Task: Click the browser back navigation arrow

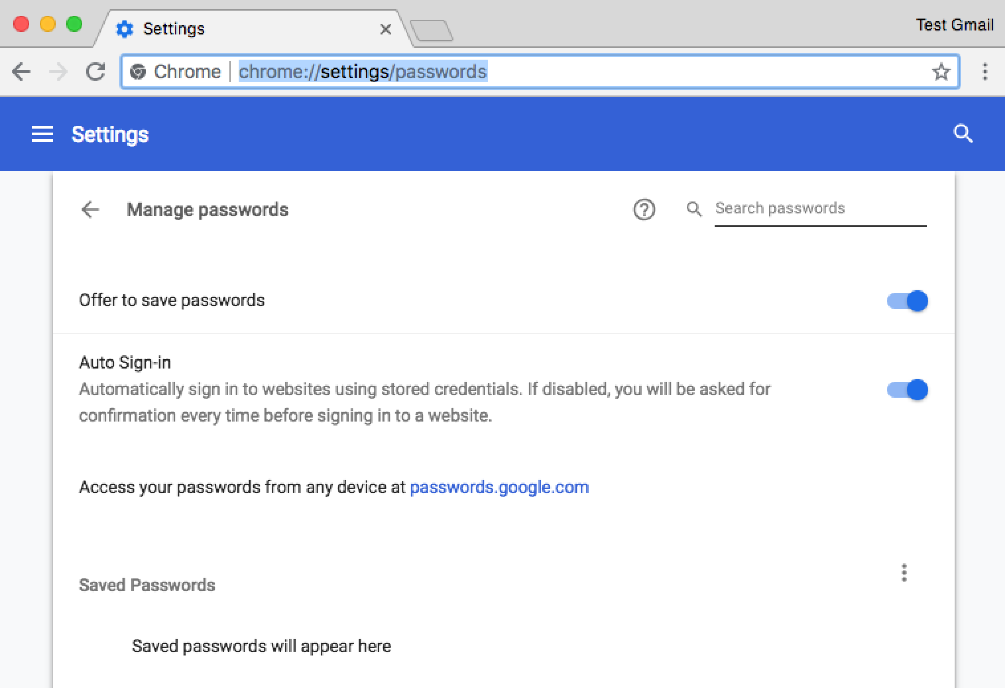Action: [x=21, y=71]
